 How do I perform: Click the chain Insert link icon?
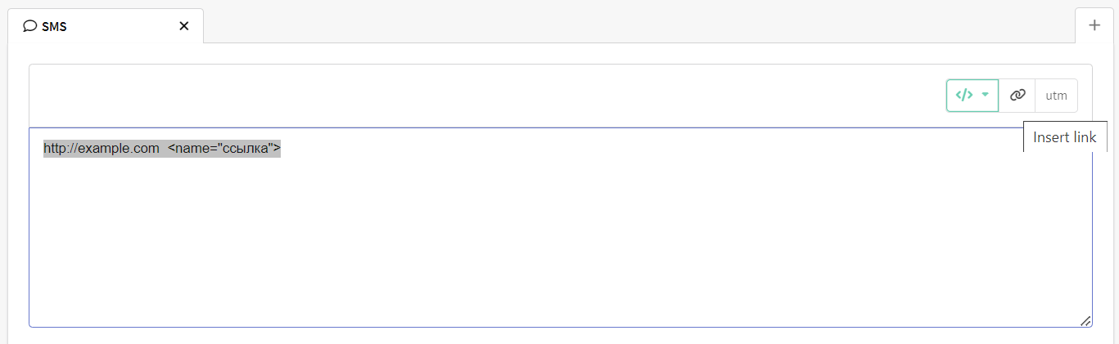1017,95
